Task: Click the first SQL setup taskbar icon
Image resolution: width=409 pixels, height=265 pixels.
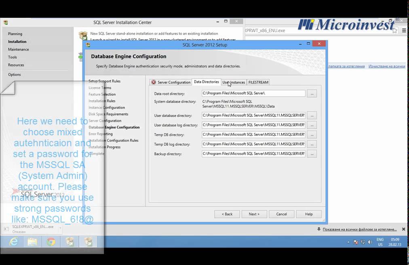Action: (x=70, y=242)
